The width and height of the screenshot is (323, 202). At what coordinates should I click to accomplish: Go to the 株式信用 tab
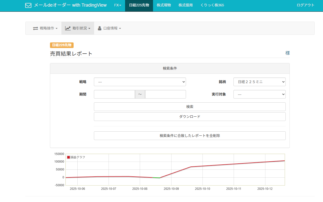pyautogui.click(x=185, y=5)
